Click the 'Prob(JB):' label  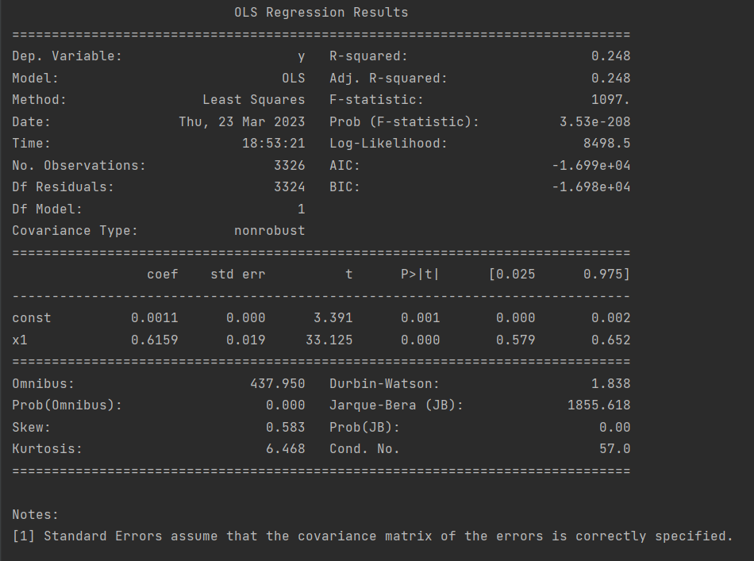click(364, 428)
